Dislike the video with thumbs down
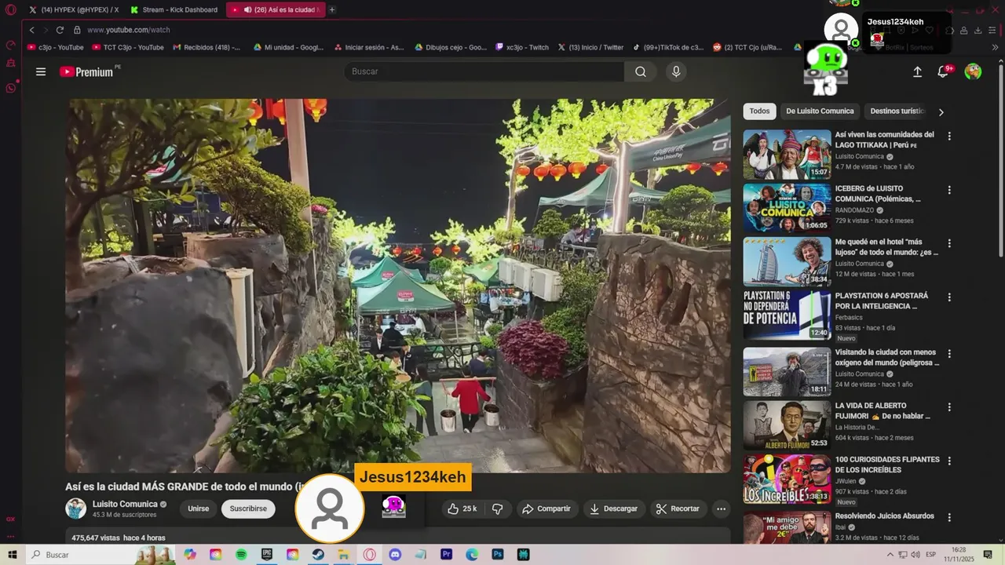 click(x=497, y=508)
